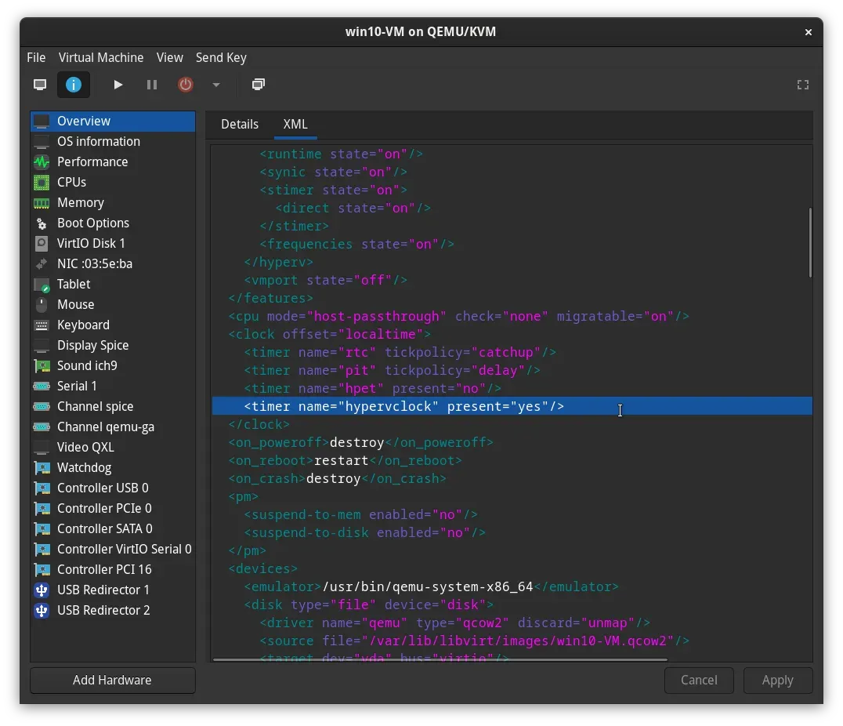Select the Mouse device
The height and width of the screenshot is (726, 843).
[x=113, y=305]
